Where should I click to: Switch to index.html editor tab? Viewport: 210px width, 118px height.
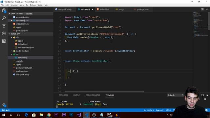[x=104, y=10]
